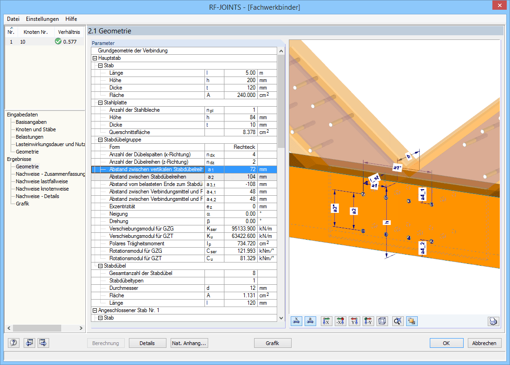Screen dimensions: 510x365
Task: Select the Ergebnisse tree root
Action: 19,160
